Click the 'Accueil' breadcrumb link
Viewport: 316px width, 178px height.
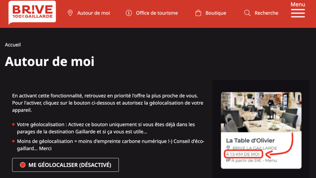point(13,45)
